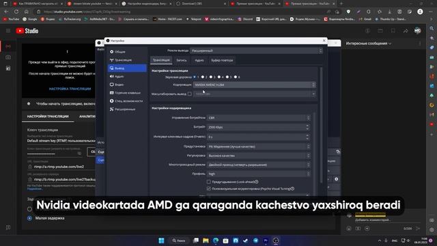The height and width of the screenshot is (246, 437).
Task: Open File Explorer from taskbar
Action: point(206,241)
